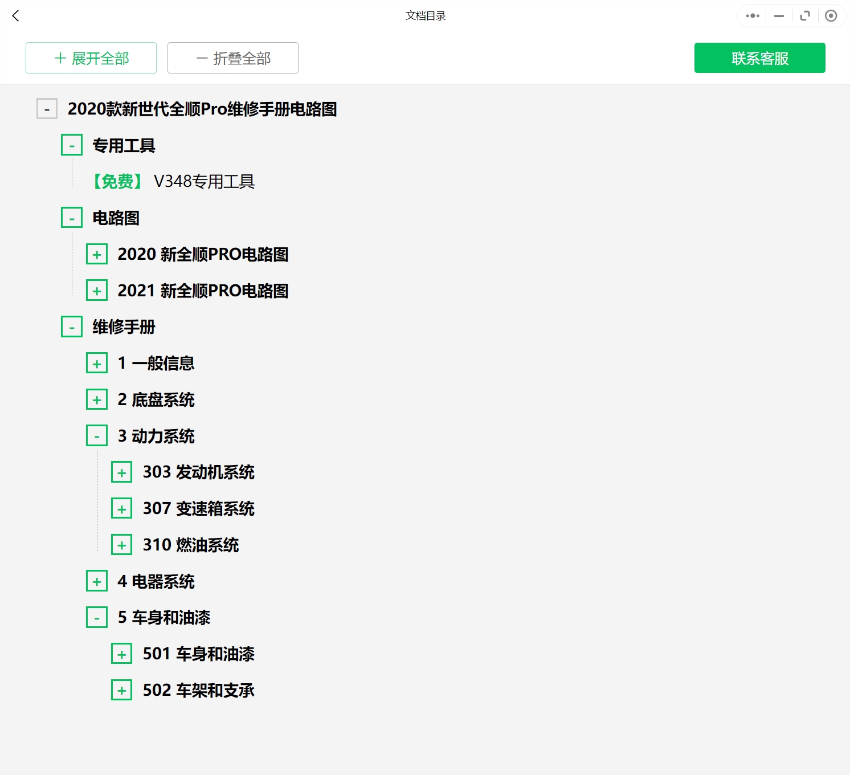Open the three-dots more options menu
Viewport: 850px width, 775px height.
point(753,16)
